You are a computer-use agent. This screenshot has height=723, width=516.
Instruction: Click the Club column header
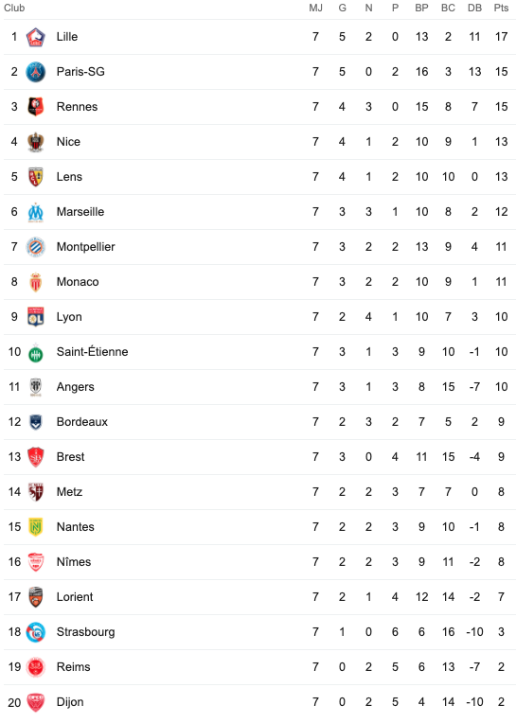[x=14, y=8]
